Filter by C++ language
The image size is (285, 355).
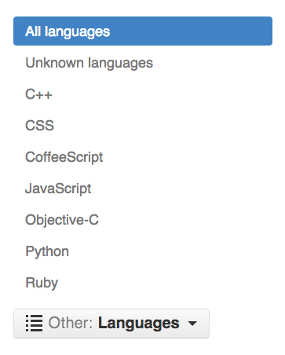(38, 94)
